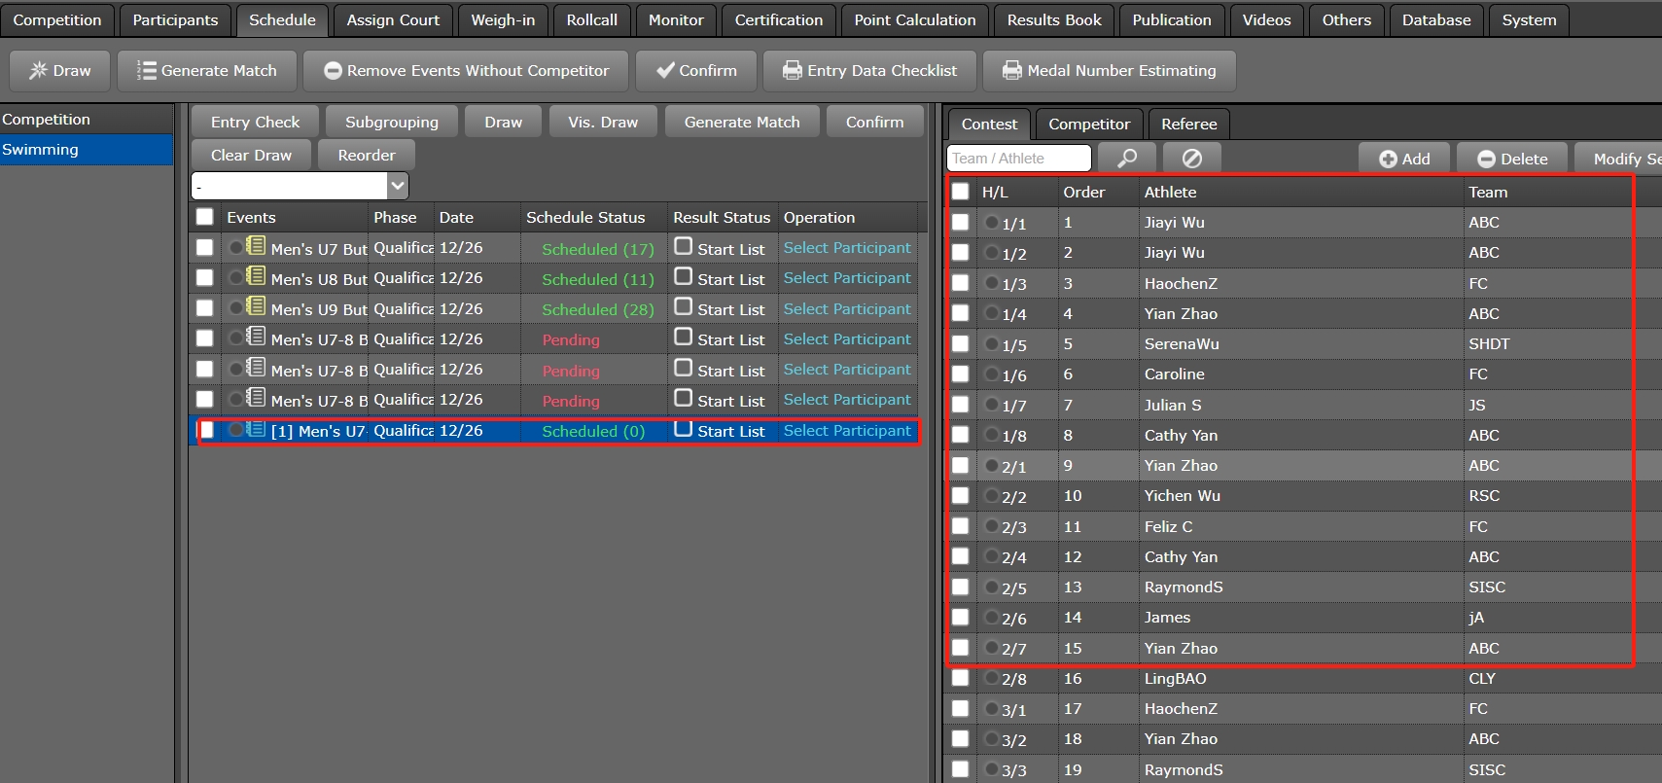Click the list icon for Men's U9 event
Image resolution: width=1662 pixels, height=783 pixels.
(x=256, y=307)
